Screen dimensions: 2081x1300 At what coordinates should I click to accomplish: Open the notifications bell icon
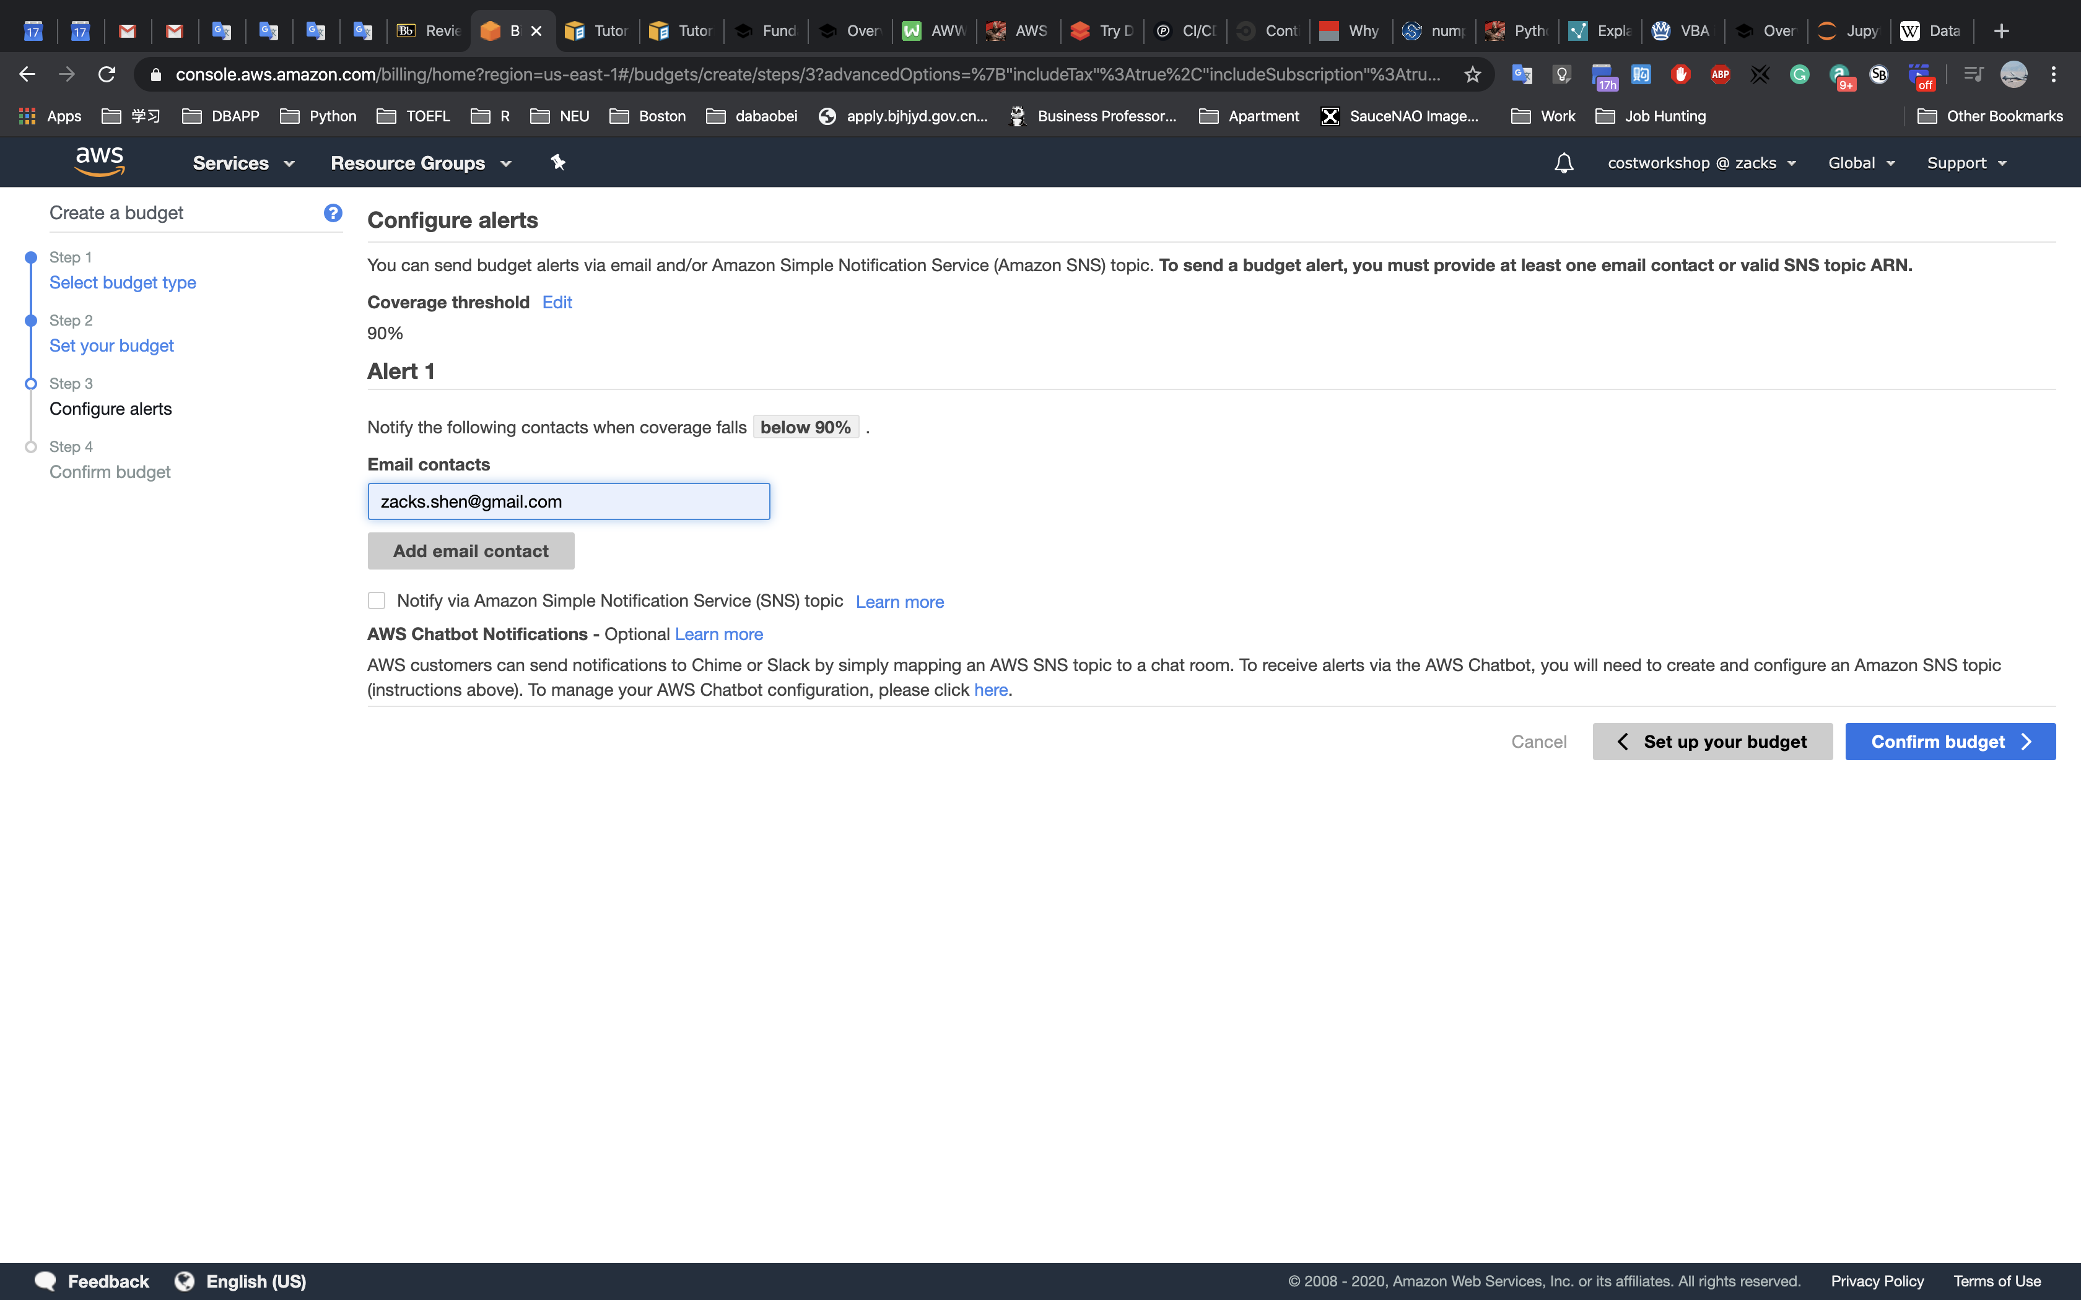[x=1563, y=162]
